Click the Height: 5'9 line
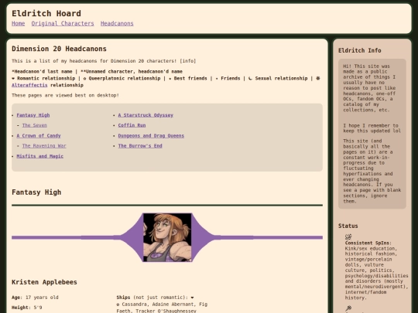The height and width of the screenshot is (313, 418). tap(26, 308)
